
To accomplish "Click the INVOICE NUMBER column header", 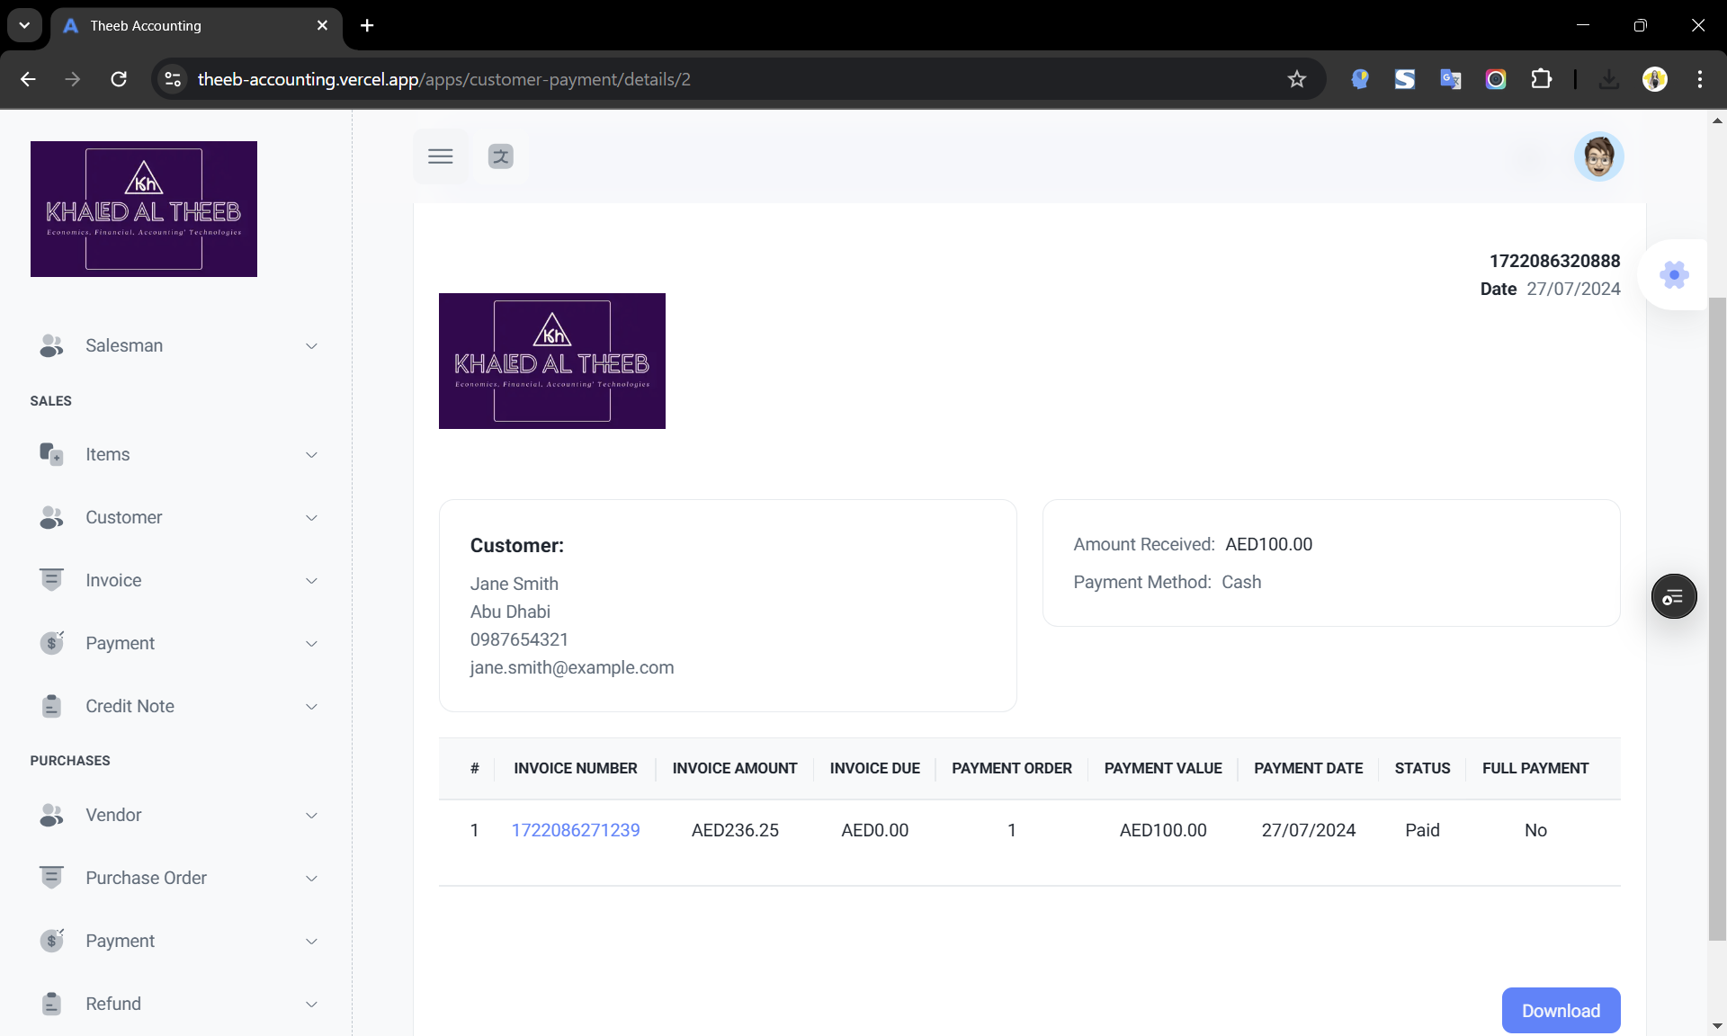I will tap(576, 768).
